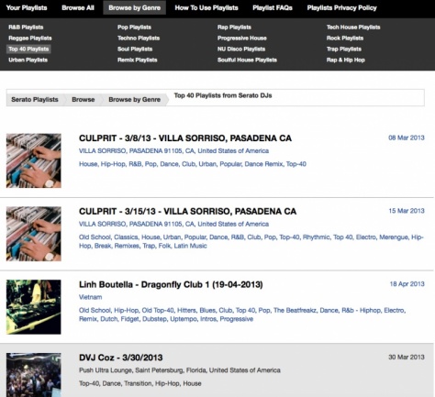Click The Beatfreakz tag

tap(295, 311)
